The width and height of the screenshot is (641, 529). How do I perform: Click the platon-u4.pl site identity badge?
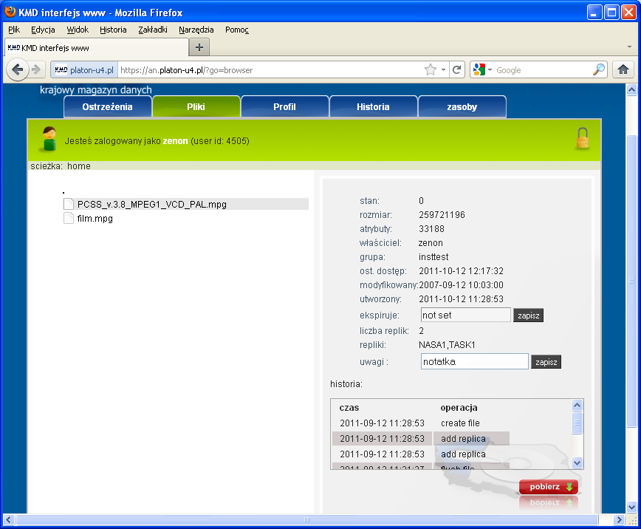point(85,70)
